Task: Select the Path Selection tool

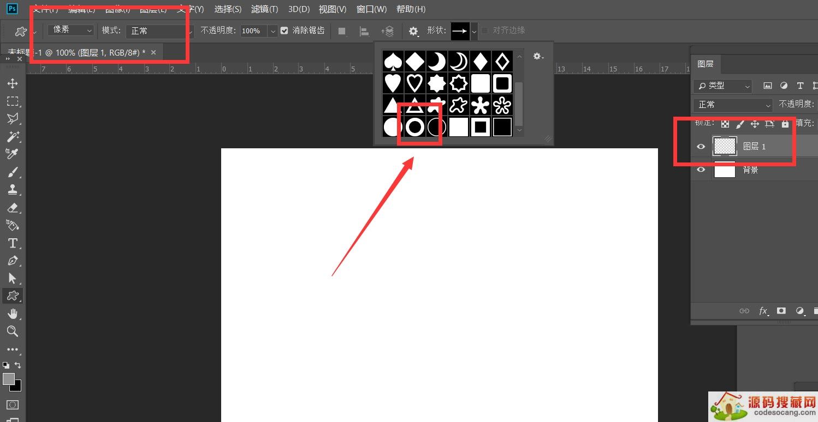Action: [12, 279]
